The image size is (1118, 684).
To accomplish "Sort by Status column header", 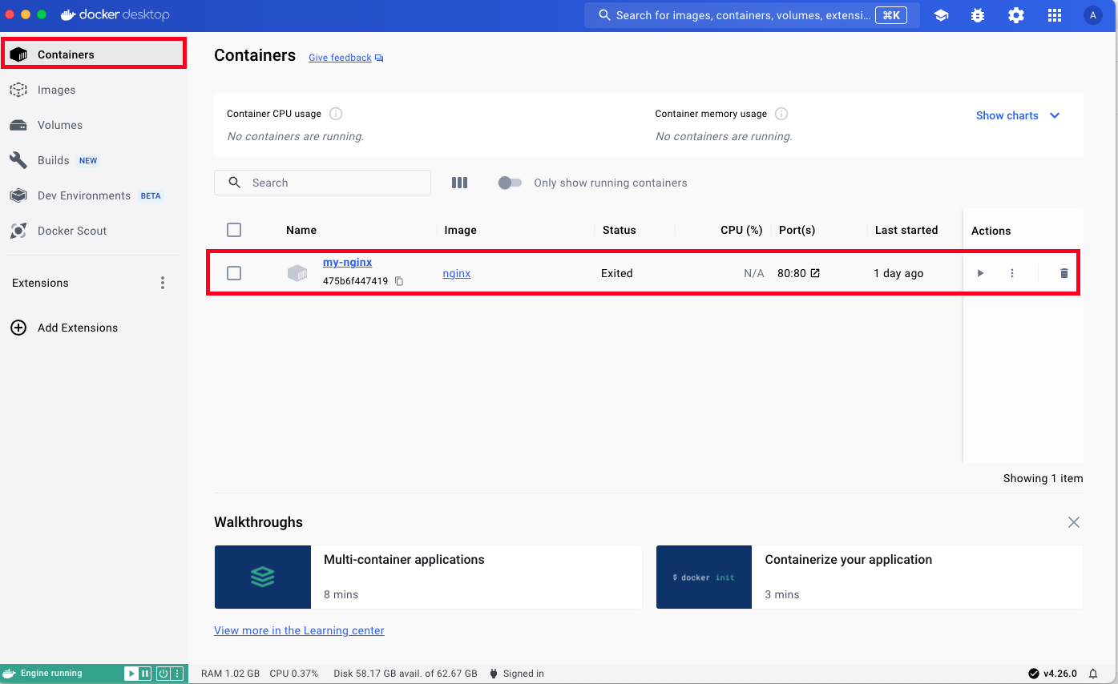I will tap(620, 230).
